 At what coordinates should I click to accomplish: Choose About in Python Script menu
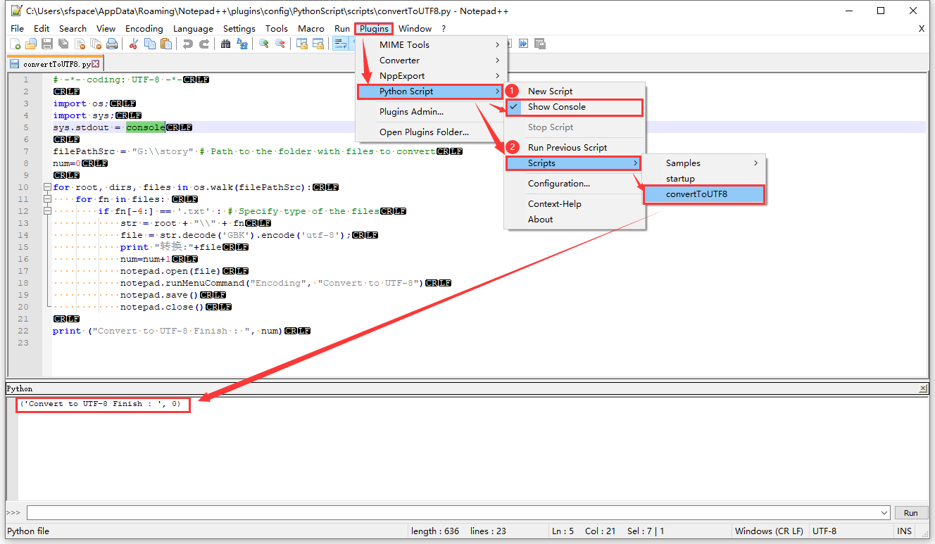[x=573, y=219]
